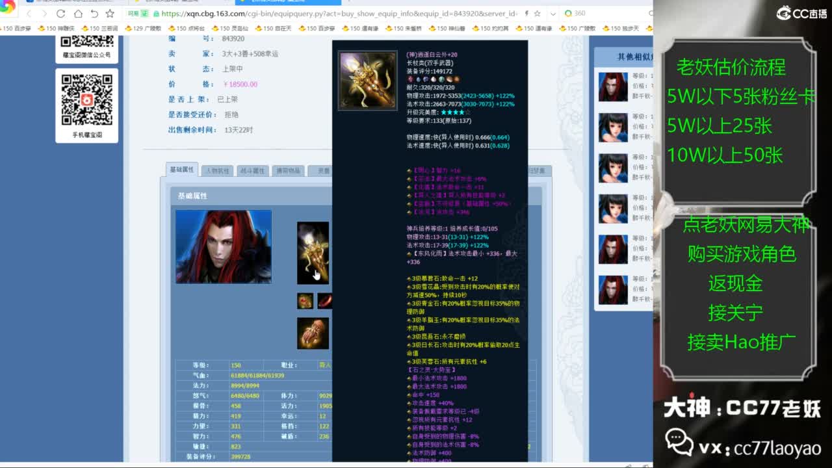Click the 藏宝阁微信公众号 QR code
832x468 pixels.
(86, 42)
